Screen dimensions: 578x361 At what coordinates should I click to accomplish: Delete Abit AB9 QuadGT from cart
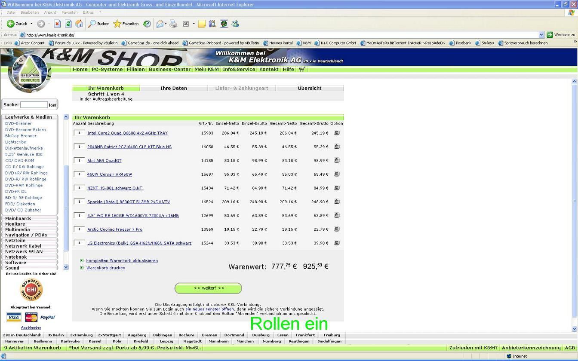(337, 160)
